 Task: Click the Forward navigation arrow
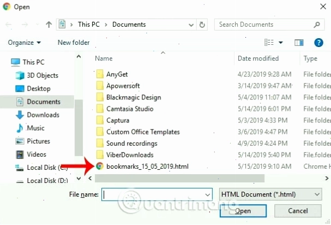[25, 25]
